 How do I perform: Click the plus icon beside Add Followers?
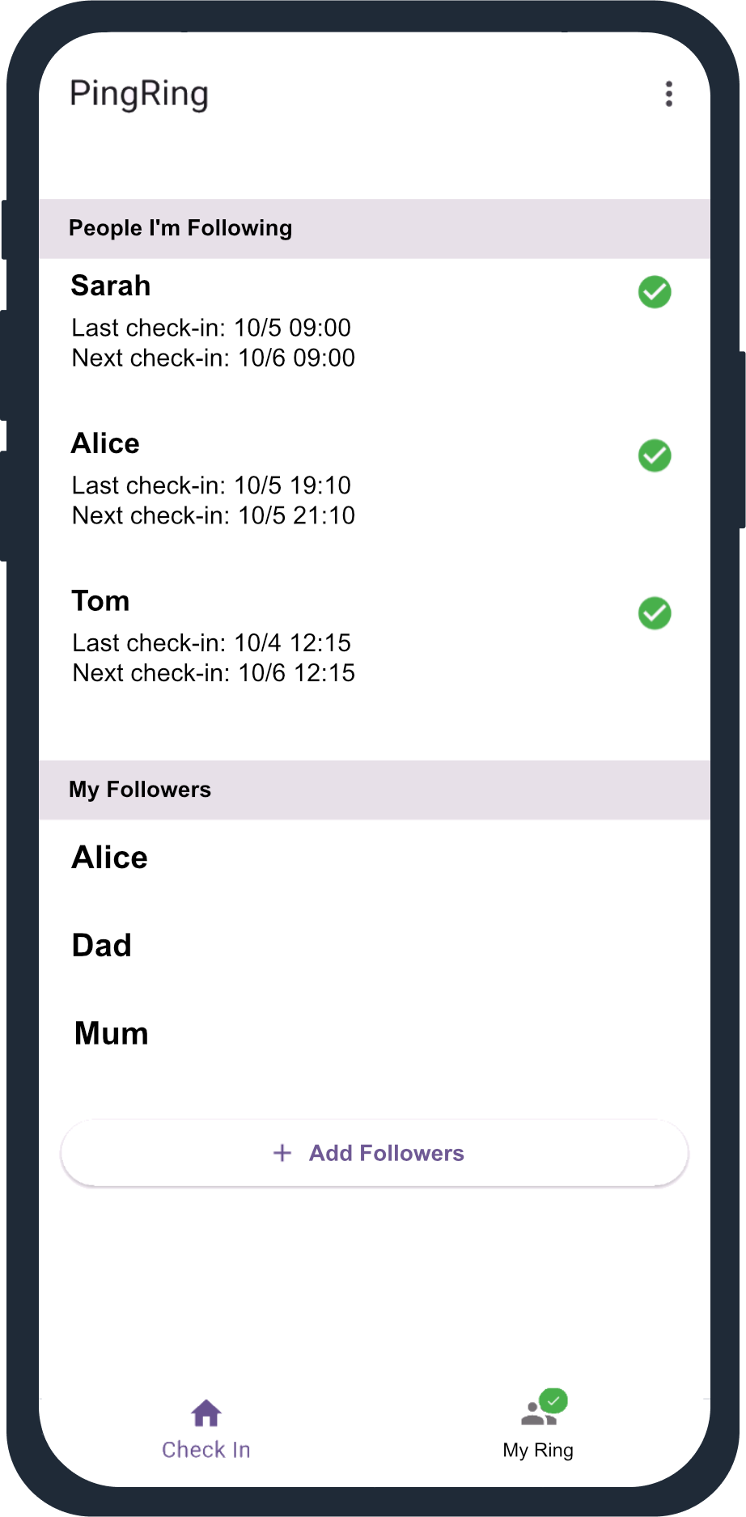pos(282,1153)
